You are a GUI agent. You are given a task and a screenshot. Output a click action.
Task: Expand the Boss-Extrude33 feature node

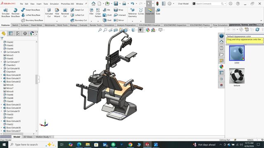[1, 105]
